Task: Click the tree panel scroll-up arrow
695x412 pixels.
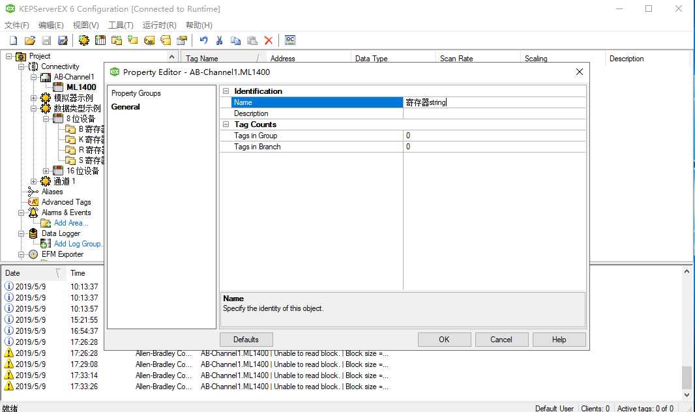Action: click(171, 57)
